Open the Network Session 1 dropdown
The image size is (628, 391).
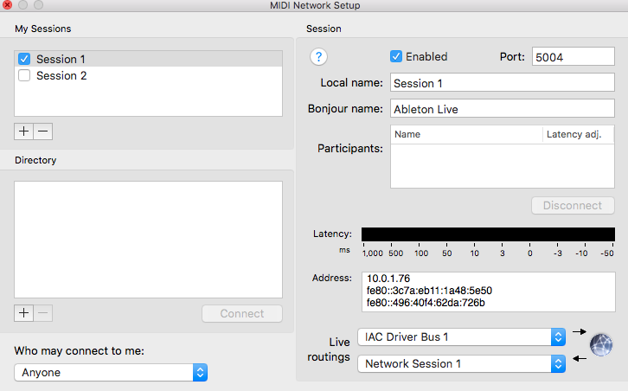pos(461,364)
